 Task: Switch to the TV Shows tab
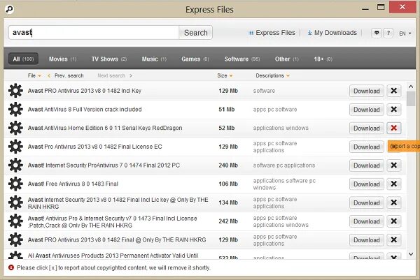(109, 59)
